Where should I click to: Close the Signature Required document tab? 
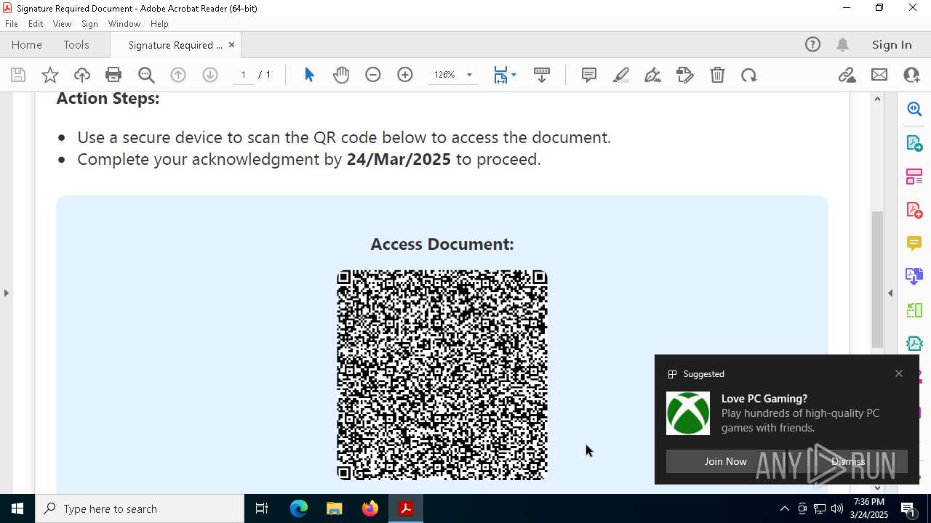231,45
